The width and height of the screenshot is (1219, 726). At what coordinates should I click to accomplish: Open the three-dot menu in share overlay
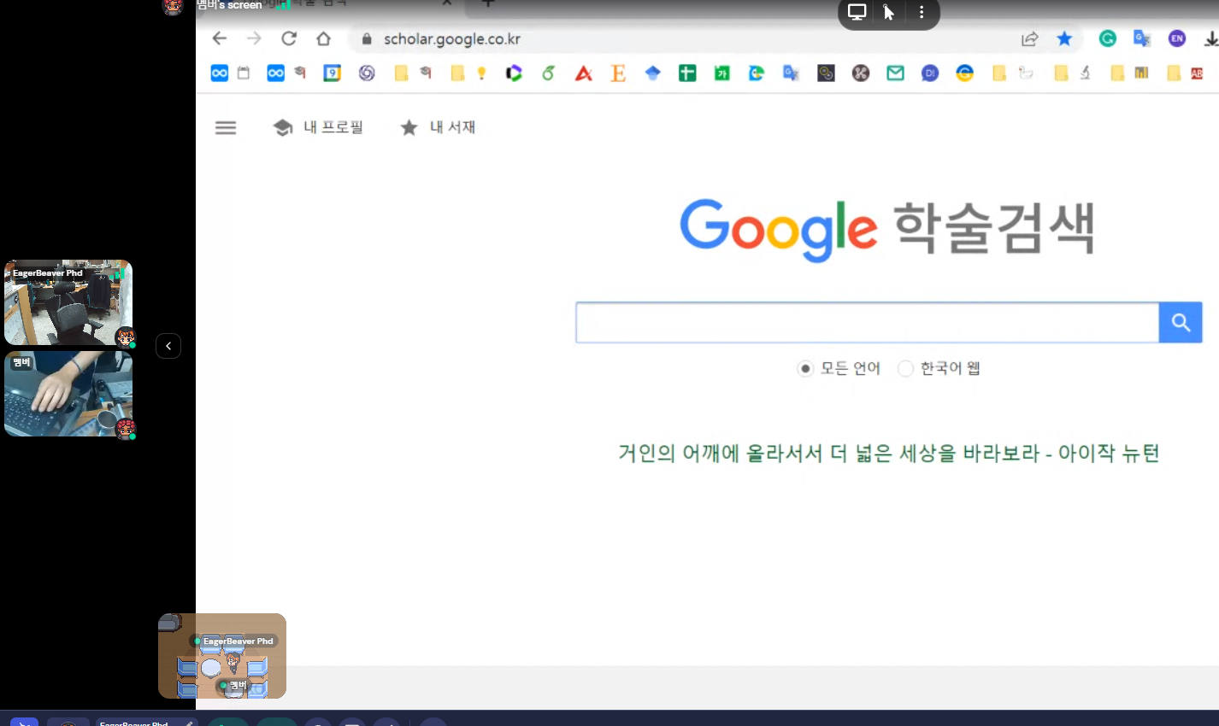tap(922, 12)
